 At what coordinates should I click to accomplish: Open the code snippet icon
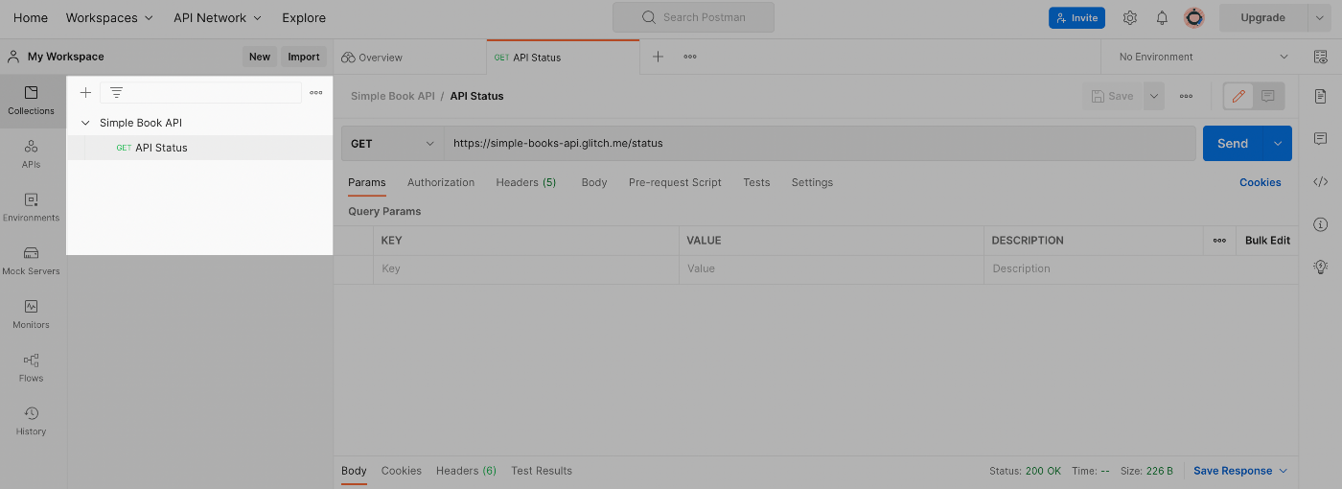(x=1320, y=181)
